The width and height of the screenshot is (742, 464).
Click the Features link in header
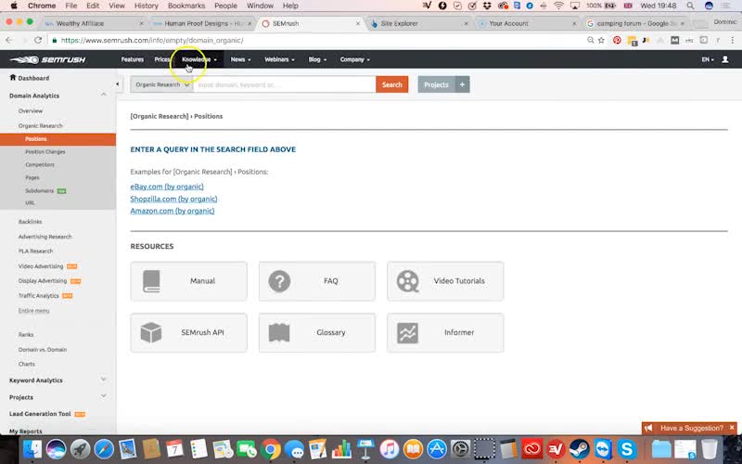point(133,59)
